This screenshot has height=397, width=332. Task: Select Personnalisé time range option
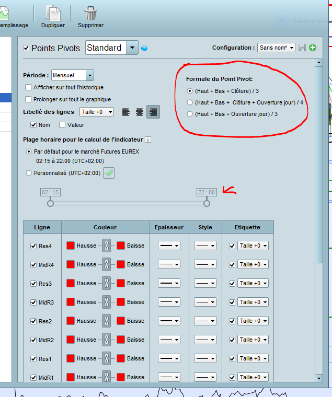pos(29,173)
